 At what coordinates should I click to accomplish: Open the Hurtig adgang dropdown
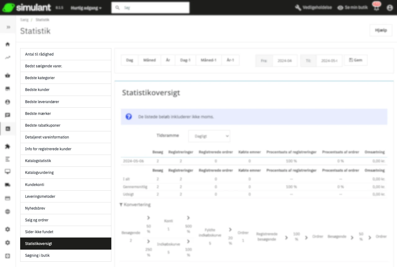point(86,8)
